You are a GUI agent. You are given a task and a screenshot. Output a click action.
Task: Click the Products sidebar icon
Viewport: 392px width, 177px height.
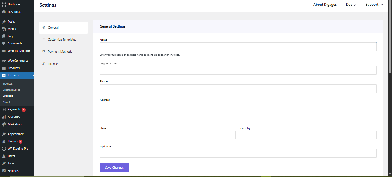(4, 68)
